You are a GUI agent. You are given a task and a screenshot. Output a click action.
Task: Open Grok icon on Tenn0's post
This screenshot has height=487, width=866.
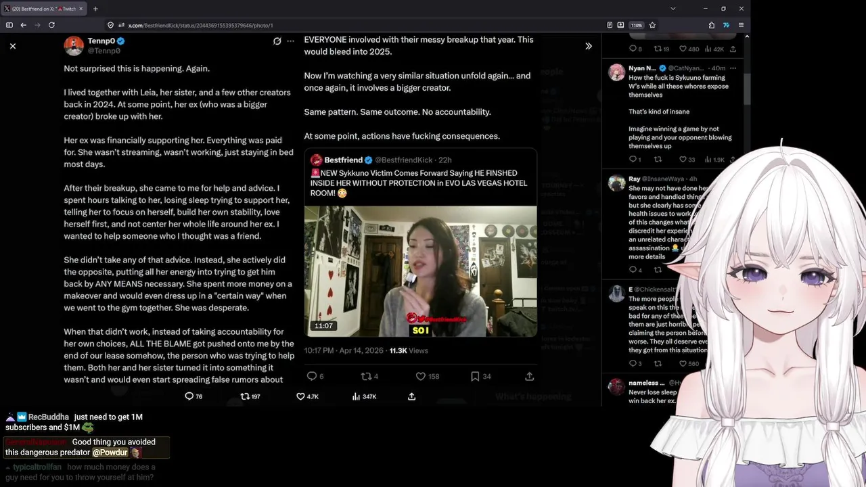[277, 41]
